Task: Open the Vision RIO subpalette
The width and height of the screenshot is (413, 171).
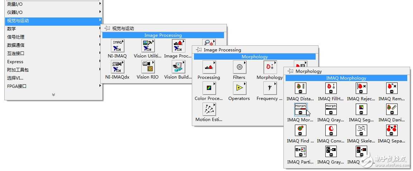Action: (x=148, y=67)
